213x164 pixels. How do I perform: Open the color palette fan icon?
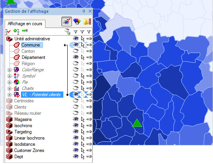(x=77, y=22)
